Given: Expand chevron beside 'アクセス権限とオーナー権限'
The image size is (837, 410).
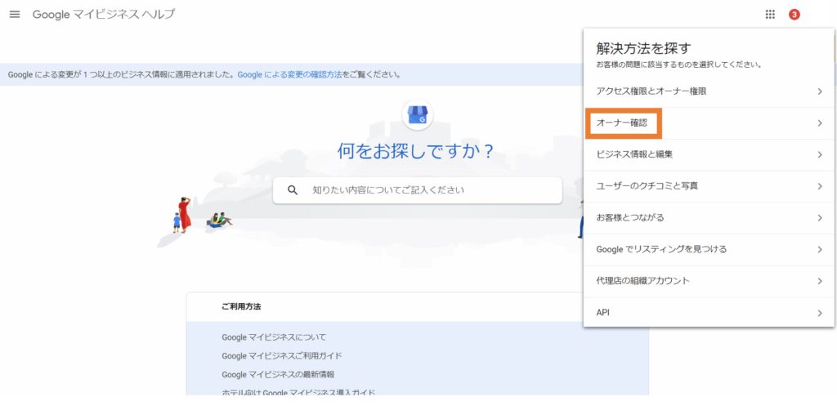Looking at the screenshot, I should (x=820, y=91).
